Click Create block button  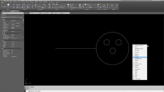pyautogui.click(x=72, y=4)
